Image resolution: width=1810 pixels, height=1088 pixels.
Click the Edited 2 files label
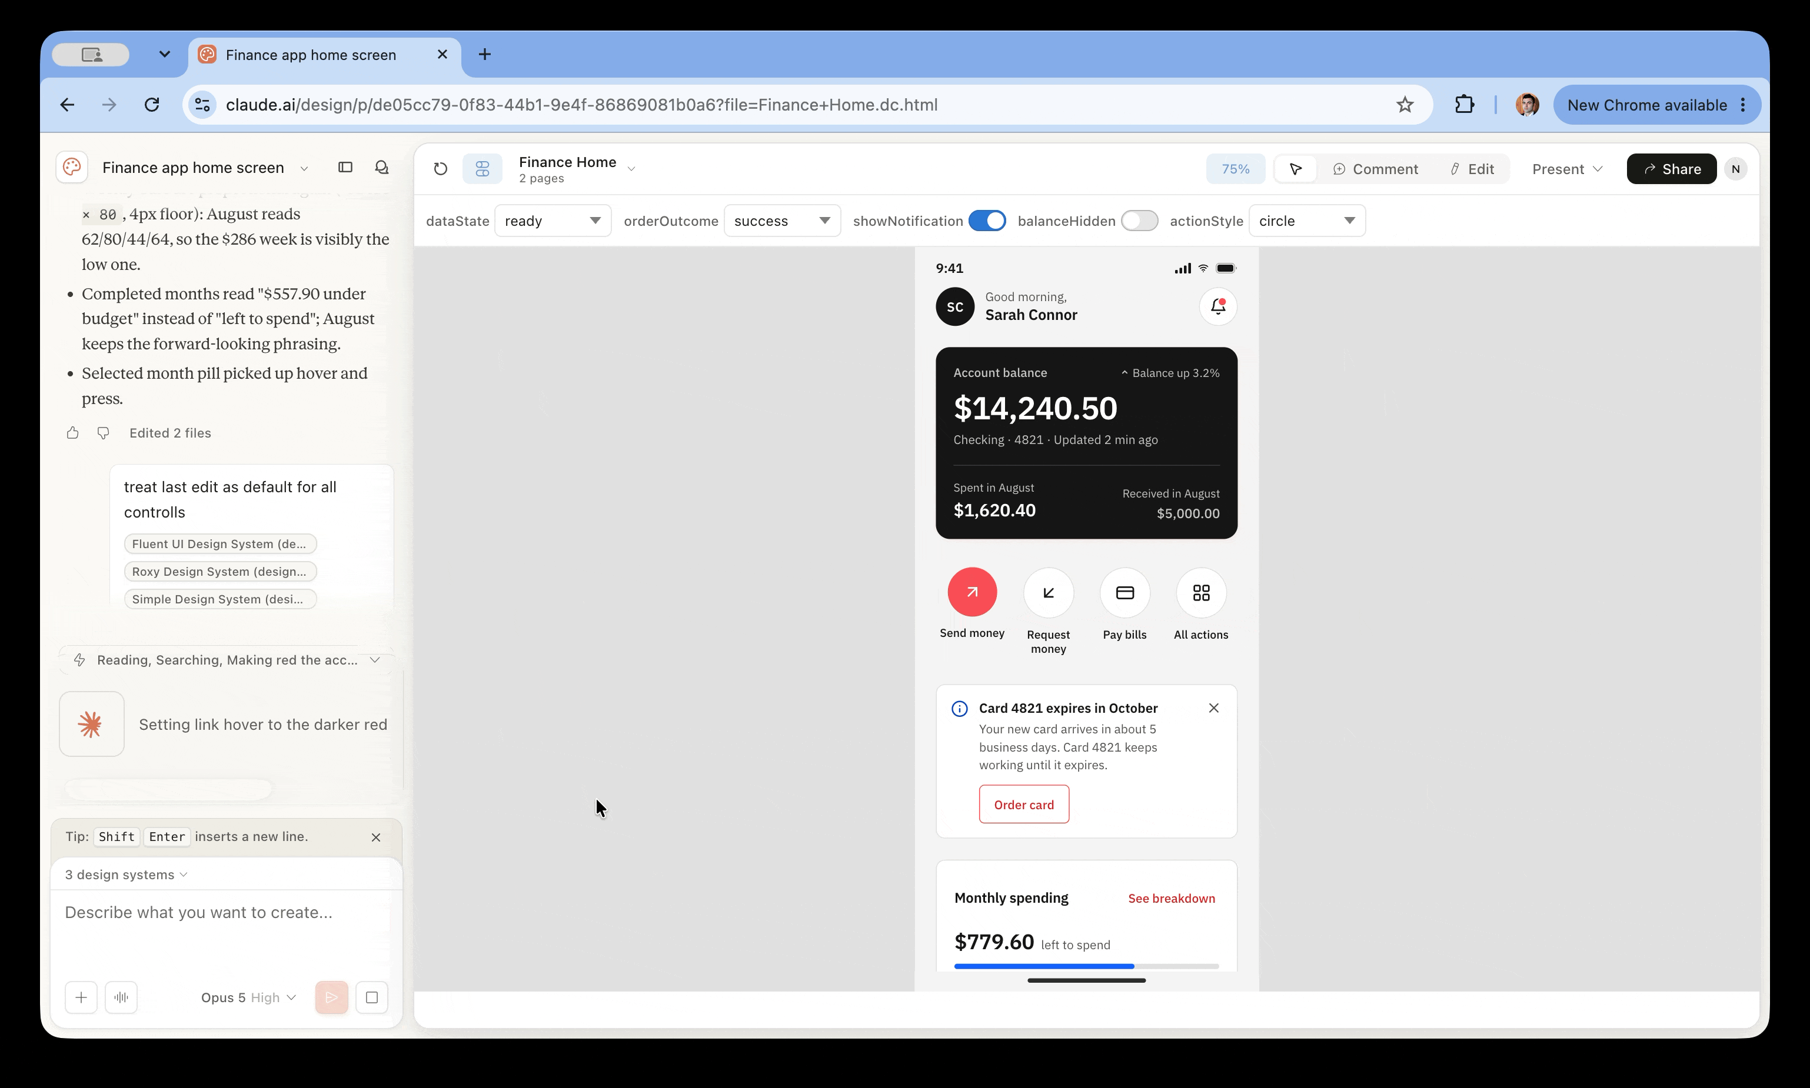tap(170, 433)
